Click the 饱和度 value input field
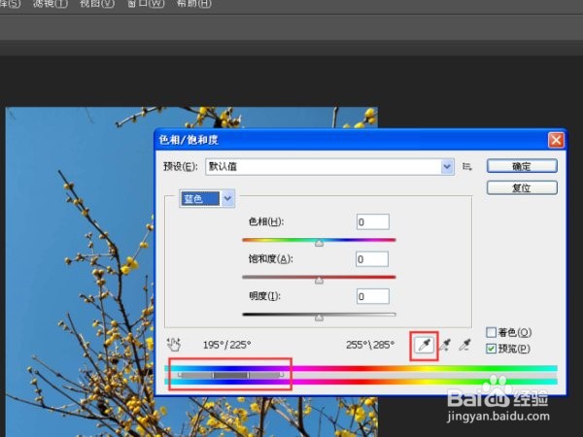583x437 pixels. (x=372, y=259)
